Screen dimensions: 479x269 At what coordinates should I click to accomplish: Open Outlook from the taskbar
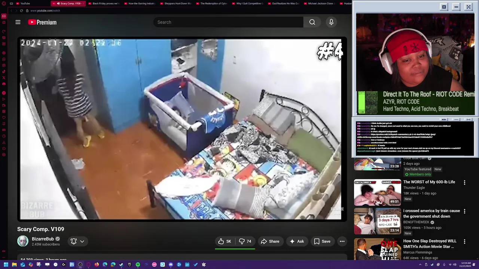[22, 265]
